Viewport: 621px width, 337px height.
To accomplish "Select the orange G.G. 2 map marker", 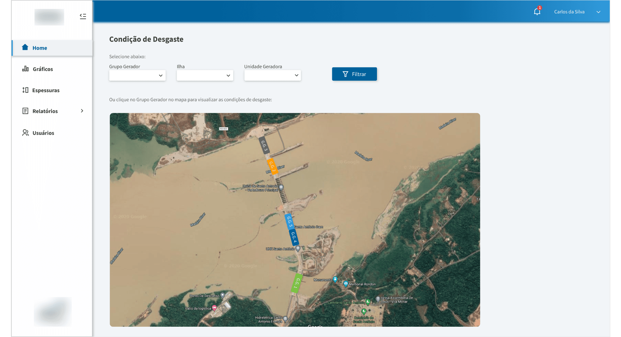I will (272, 167).
